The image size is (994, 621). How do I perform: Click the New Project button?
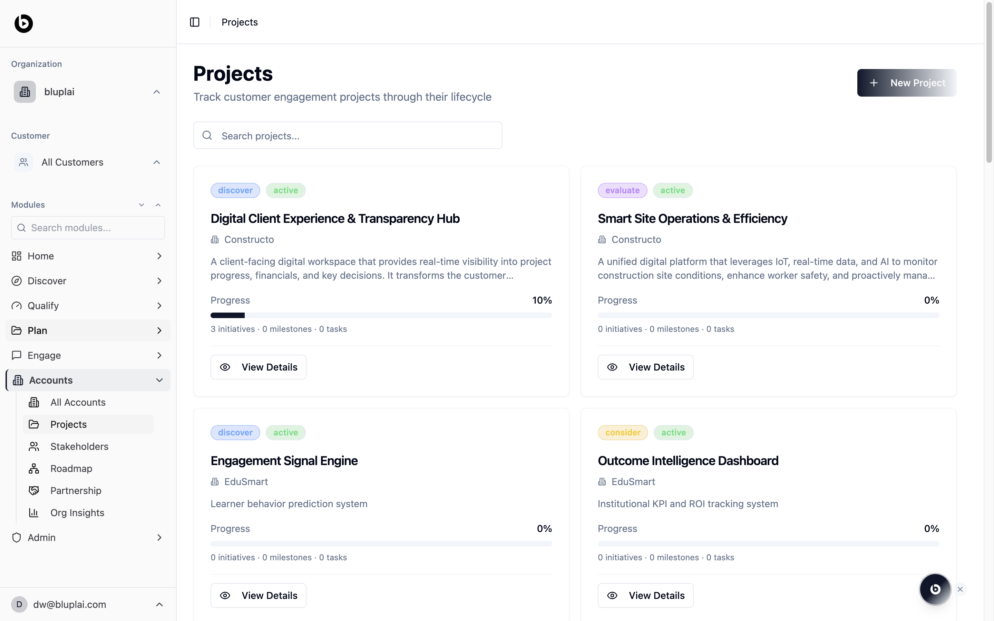tap(907, 83)
